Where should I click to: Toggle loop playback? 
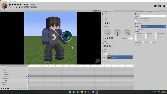(x=22, y=7)
